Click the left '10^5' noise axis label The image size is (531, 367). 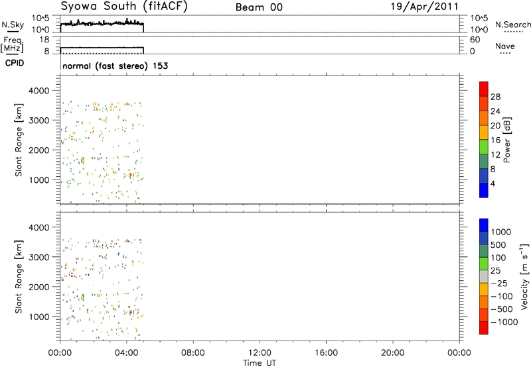[x=40, y=18]
